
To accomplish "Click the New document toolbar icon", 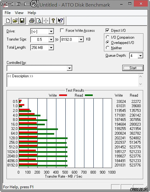I will [8, 21].
